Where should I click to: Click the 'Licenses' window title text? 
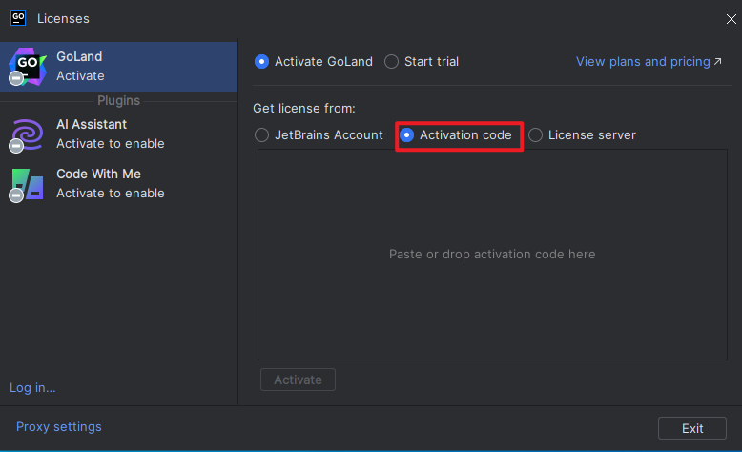(x=63, y=18)
